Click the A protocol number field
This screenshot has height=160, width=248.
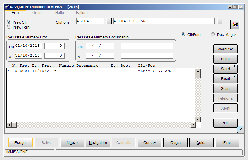click(54, 56)
